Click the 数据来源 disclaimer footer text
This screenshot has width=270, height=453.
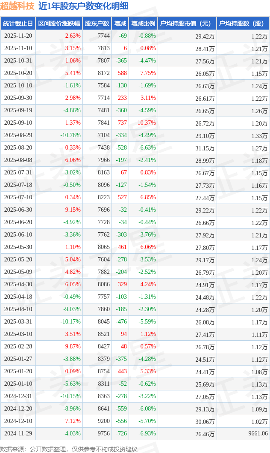click(69, 449)
